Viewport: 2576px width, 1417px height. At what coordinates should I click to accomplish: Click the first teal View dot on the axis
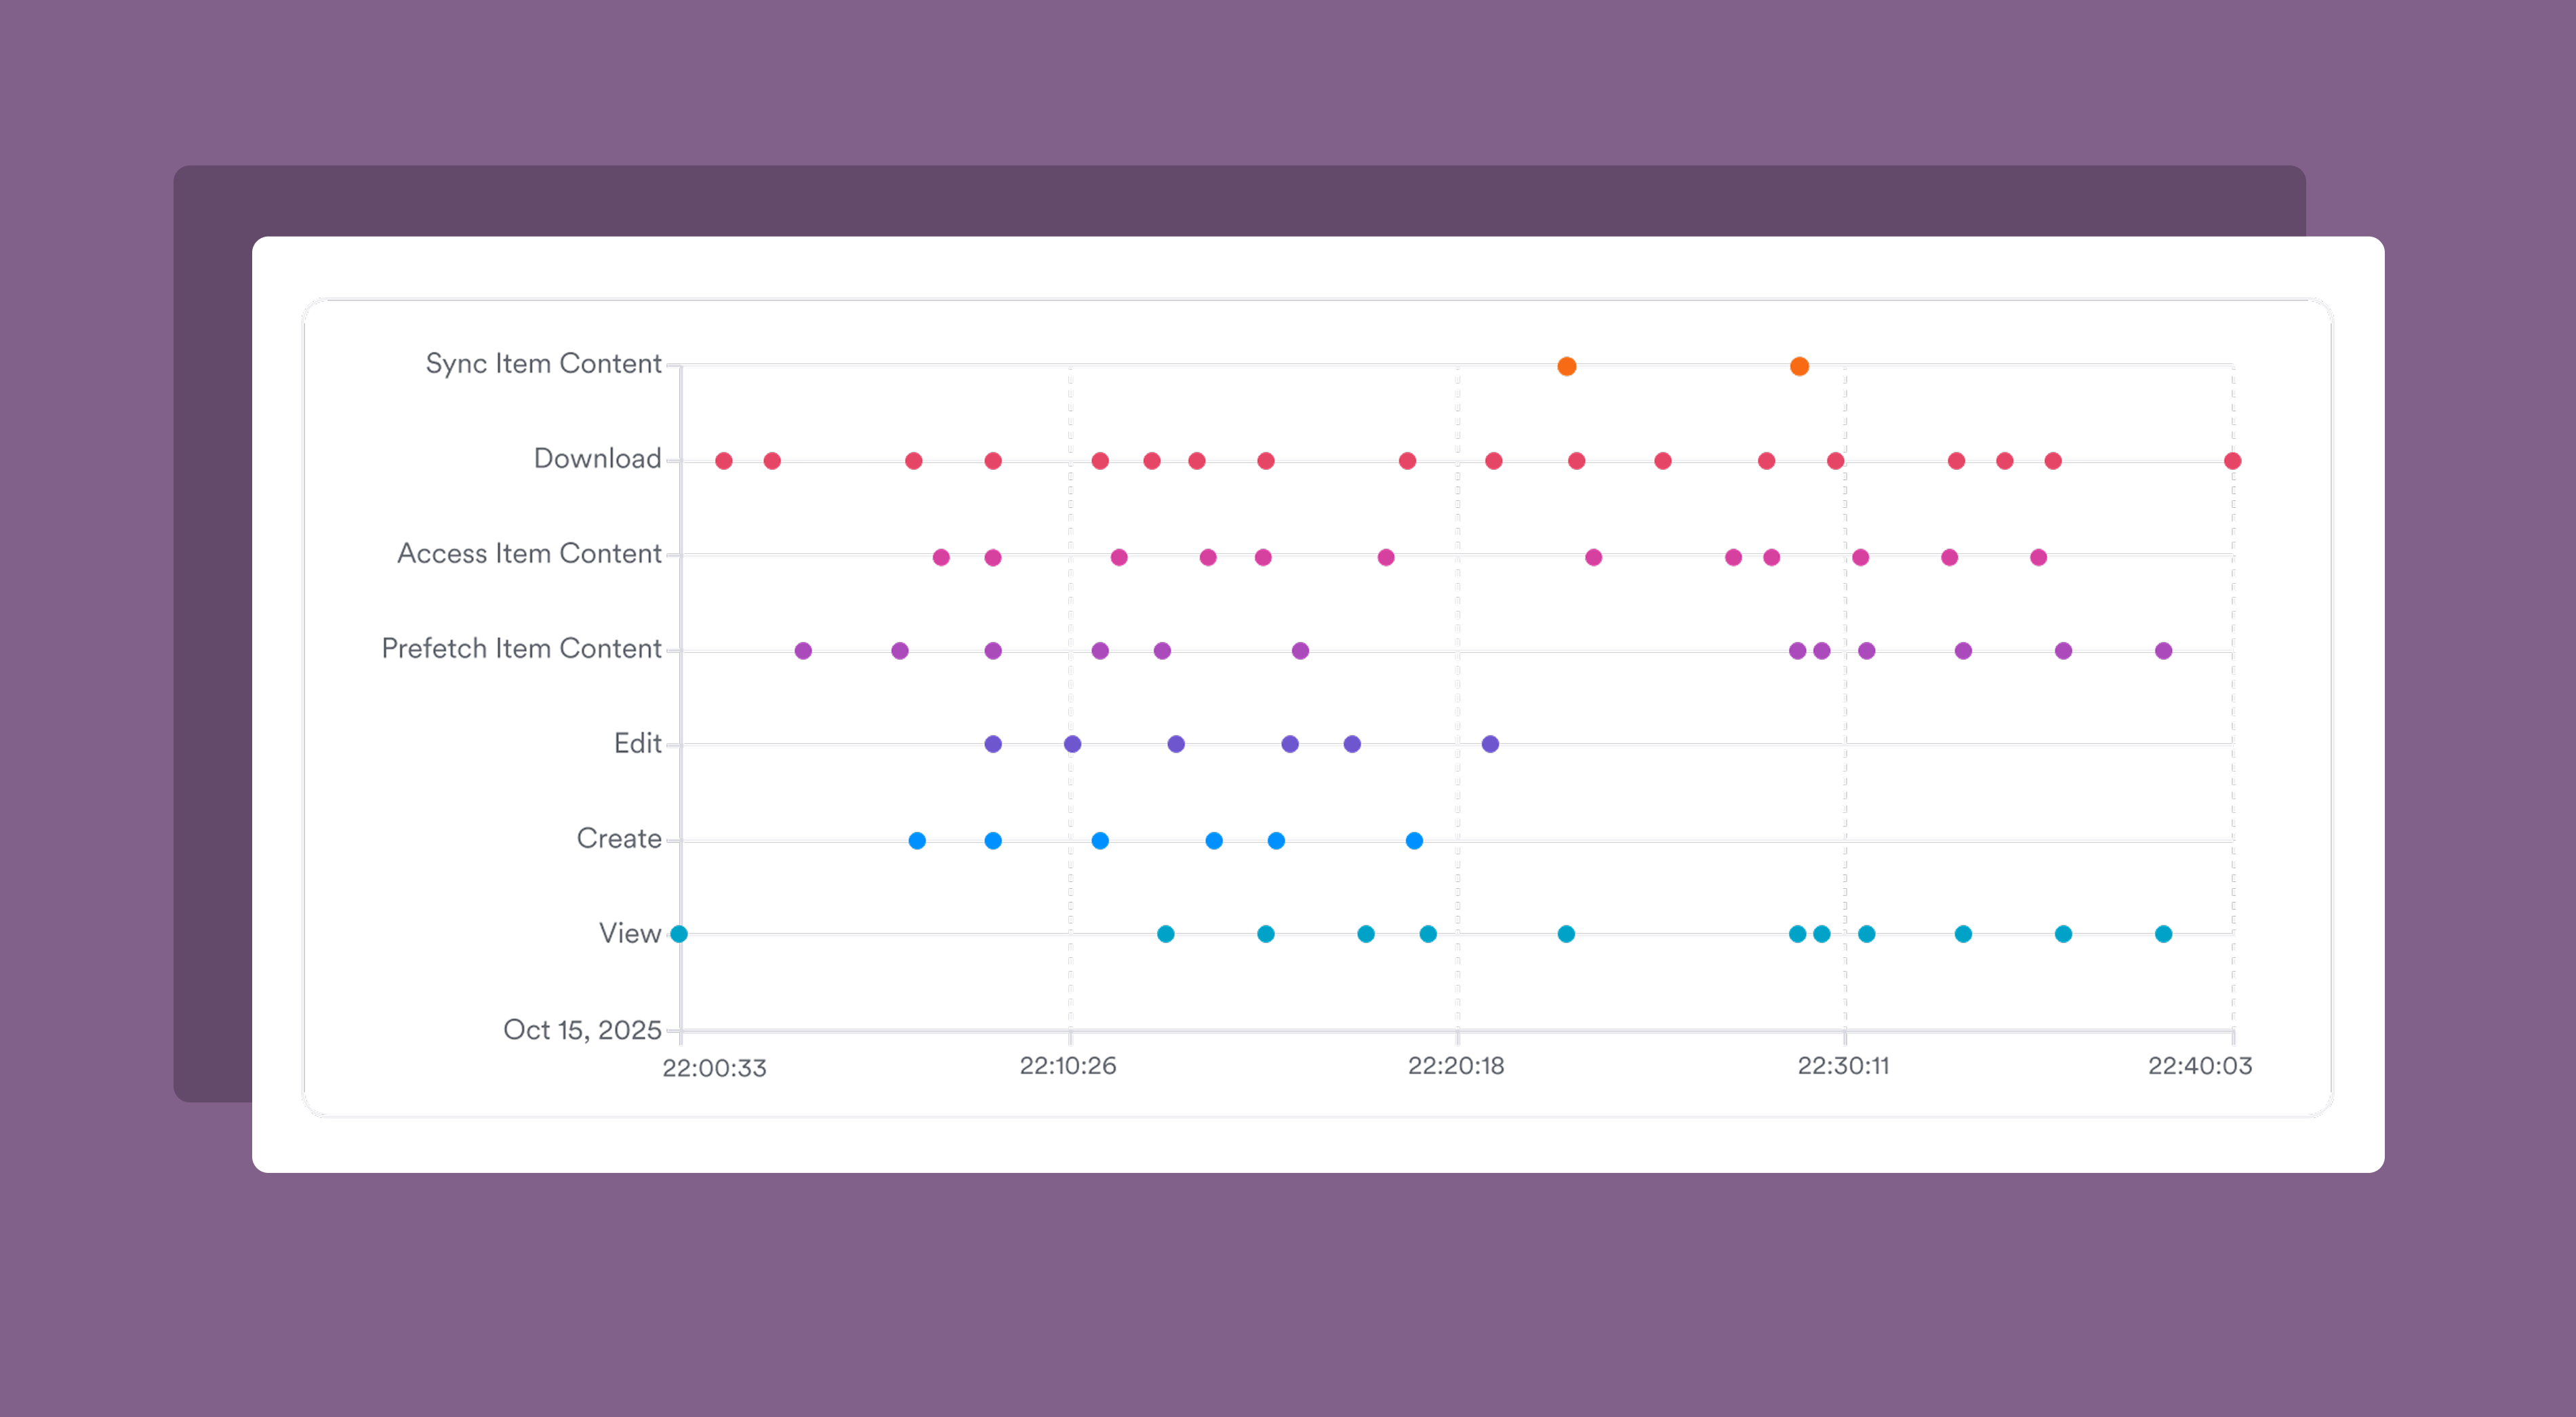click(679, 934)
